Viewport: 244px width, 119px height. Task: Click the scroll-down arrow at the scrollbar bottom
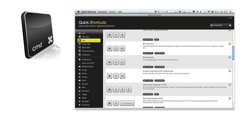[x=233, y=107]
